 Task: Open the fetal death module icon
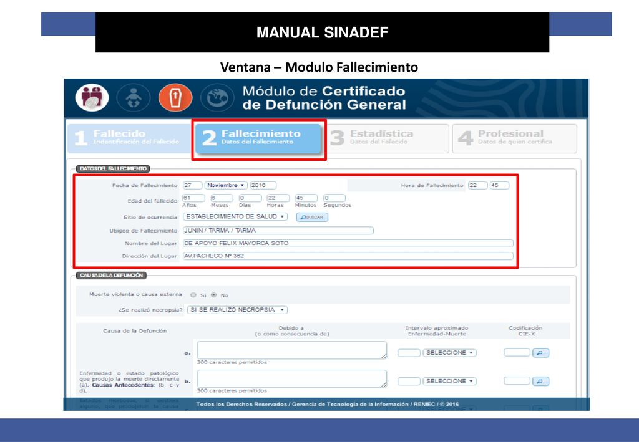pyautogui.click(x=217, y=98)
